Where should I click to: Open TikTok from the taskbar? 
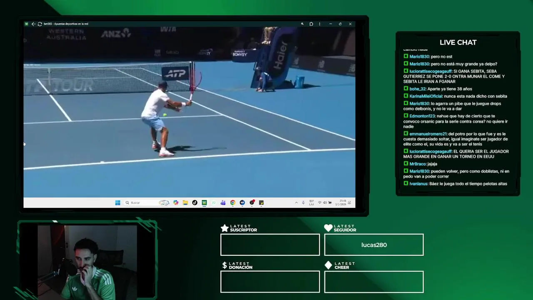(195, 203)
